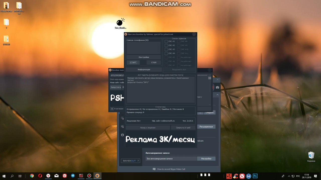Open Yandex Browser from taskbar
Screen dimensions: 321x180
point(48,176)
